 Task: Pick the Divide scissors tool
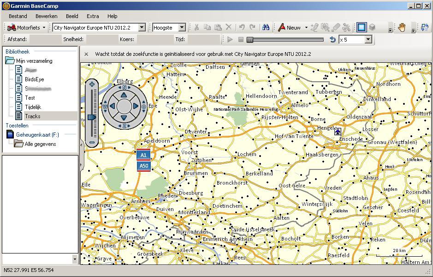point(346,27)
